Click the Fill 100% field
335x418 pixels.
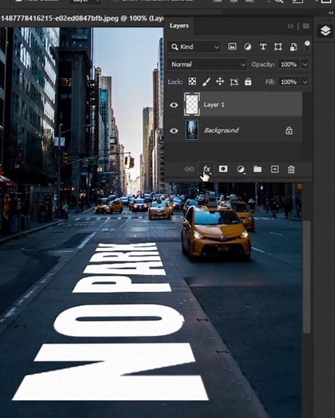point(289,82)
